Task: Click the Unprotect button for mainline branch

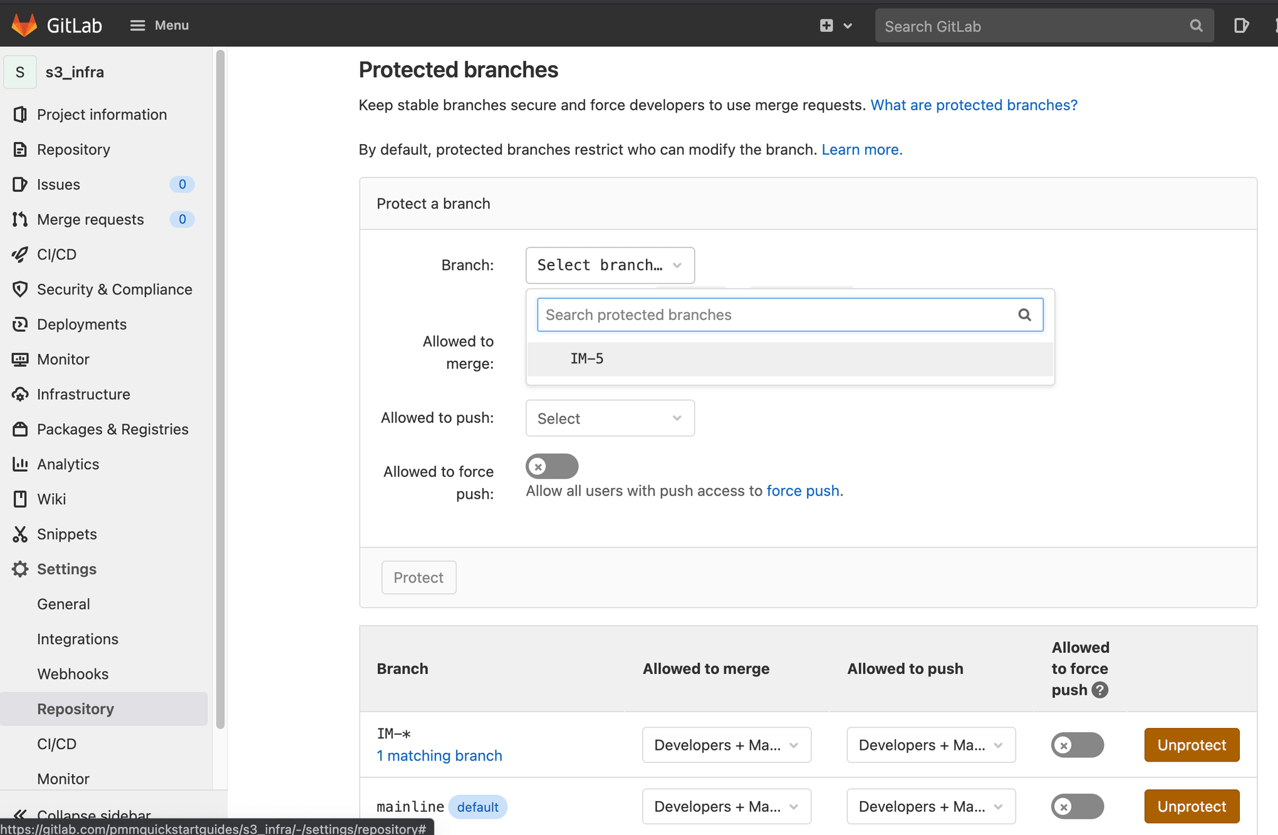Action: [1192, 805]
